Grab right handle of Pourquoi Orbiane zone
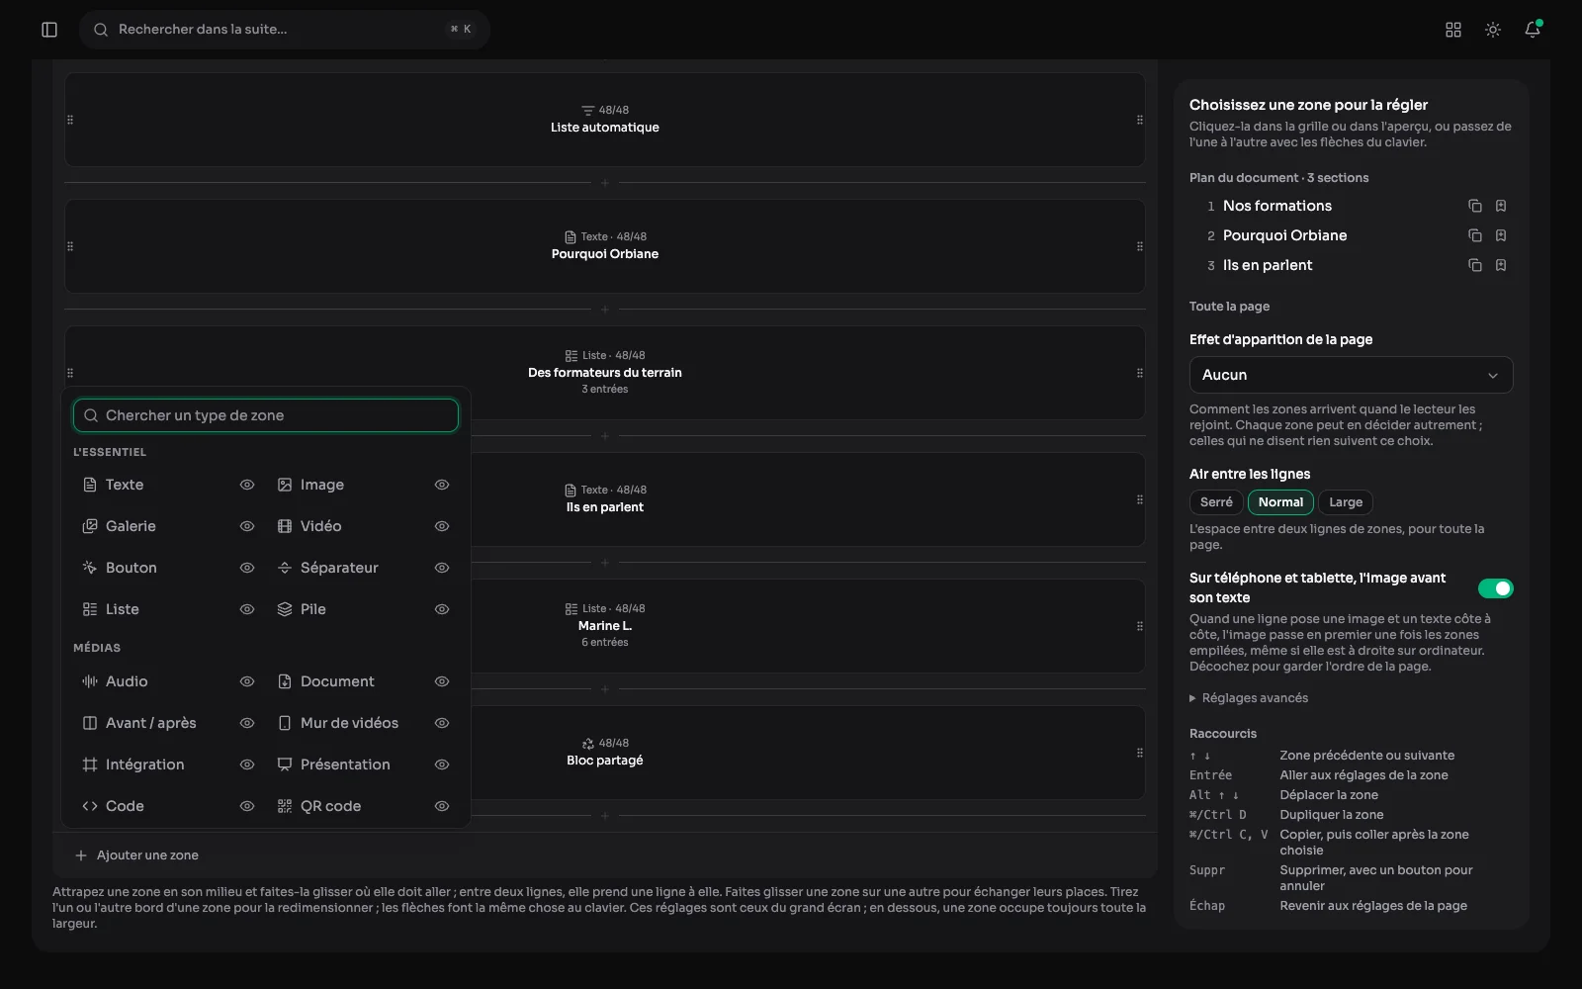 point(1140,246)
